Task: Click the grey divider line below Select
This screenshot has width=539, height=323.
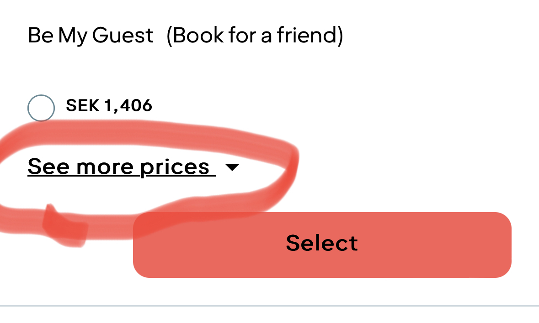Action: click(269, 306)
